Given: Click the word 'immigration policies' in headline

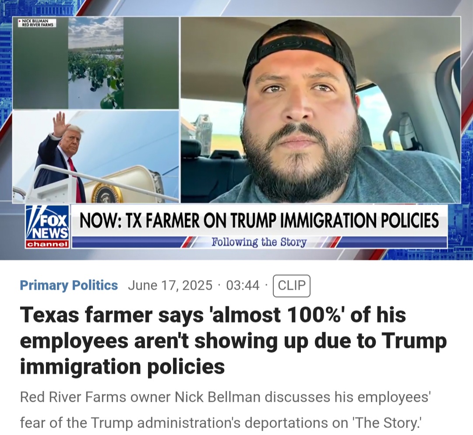Looking at the screenshot, I should point(122,367).
